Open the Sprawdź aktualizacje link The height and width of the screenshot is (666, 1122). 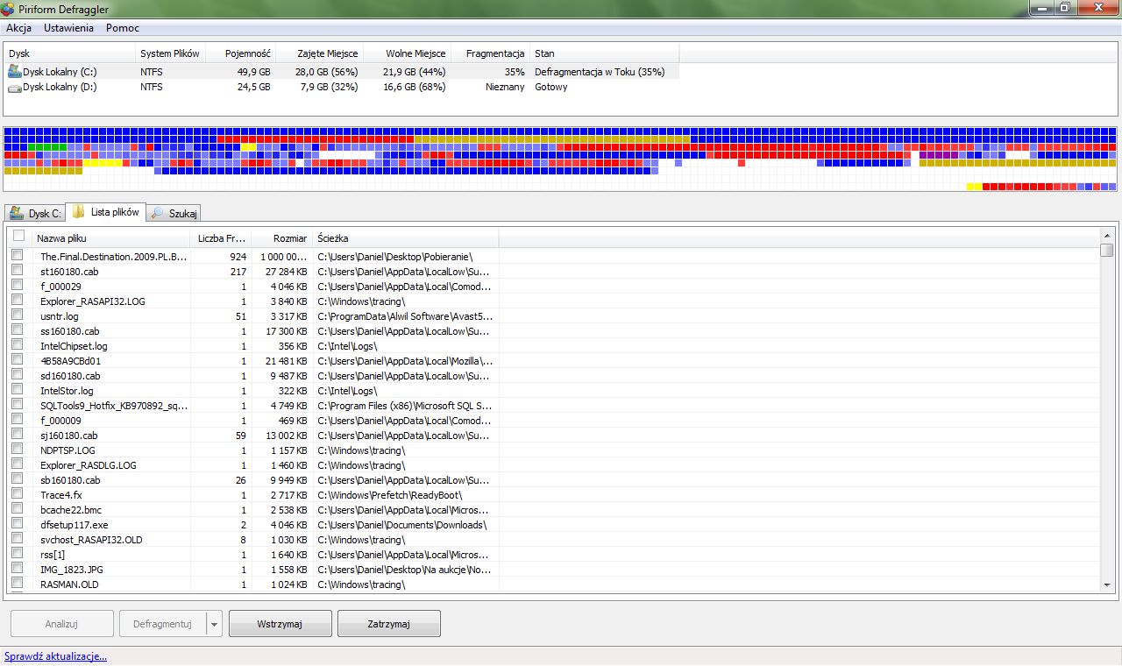55,655
